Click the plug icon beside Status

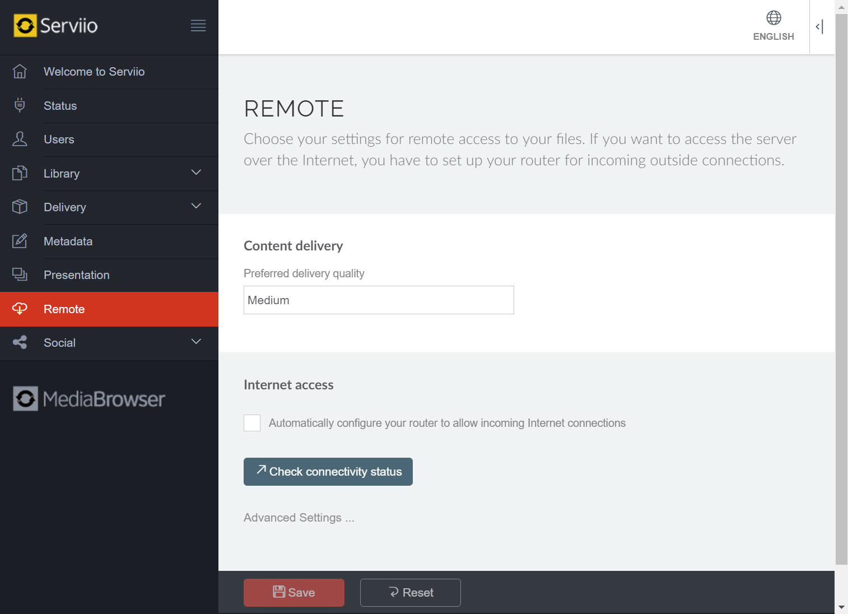20,105
